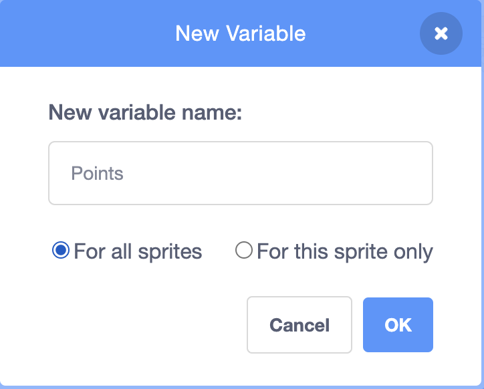Click the filled blue radio circle

pyautogui.click(x=61, y=251)
